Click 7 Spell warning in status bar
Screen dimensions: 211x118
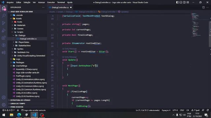[196, 110]
